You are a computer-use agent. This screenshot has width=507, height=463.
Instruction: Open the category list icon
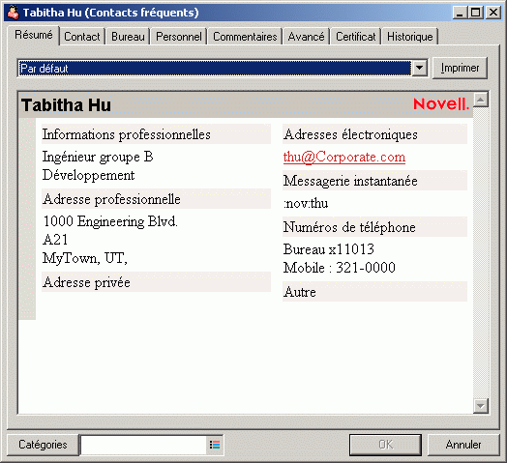[x=215, y=445]
